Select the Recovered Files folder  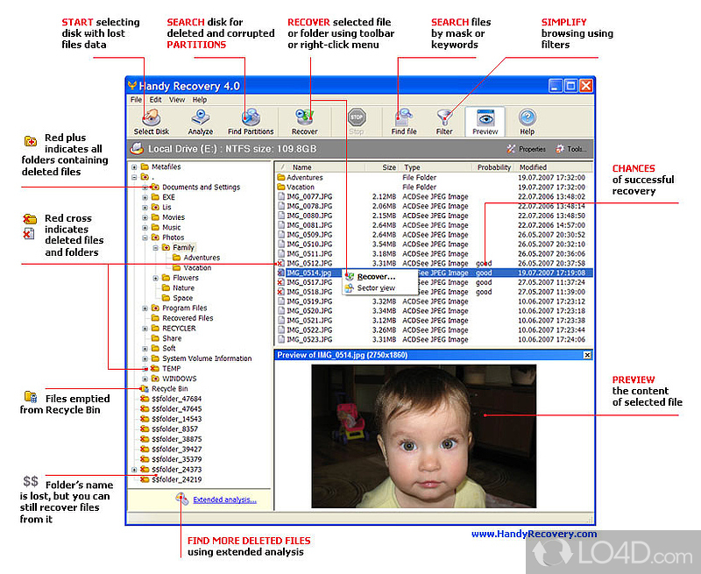click(x=188, y=318)
